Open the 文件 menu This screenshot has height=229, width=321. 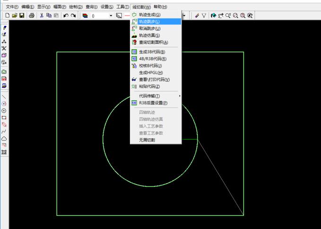pyautogui.click(x=12, y=7)
